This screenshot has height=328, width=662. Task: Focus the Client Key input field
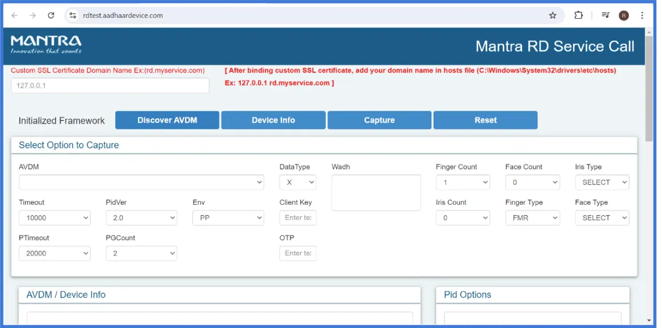[x=298, y=218]
